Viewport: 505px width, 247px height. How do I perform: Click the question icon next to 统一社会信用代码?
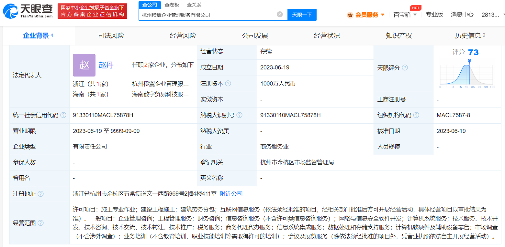[63, 115]
